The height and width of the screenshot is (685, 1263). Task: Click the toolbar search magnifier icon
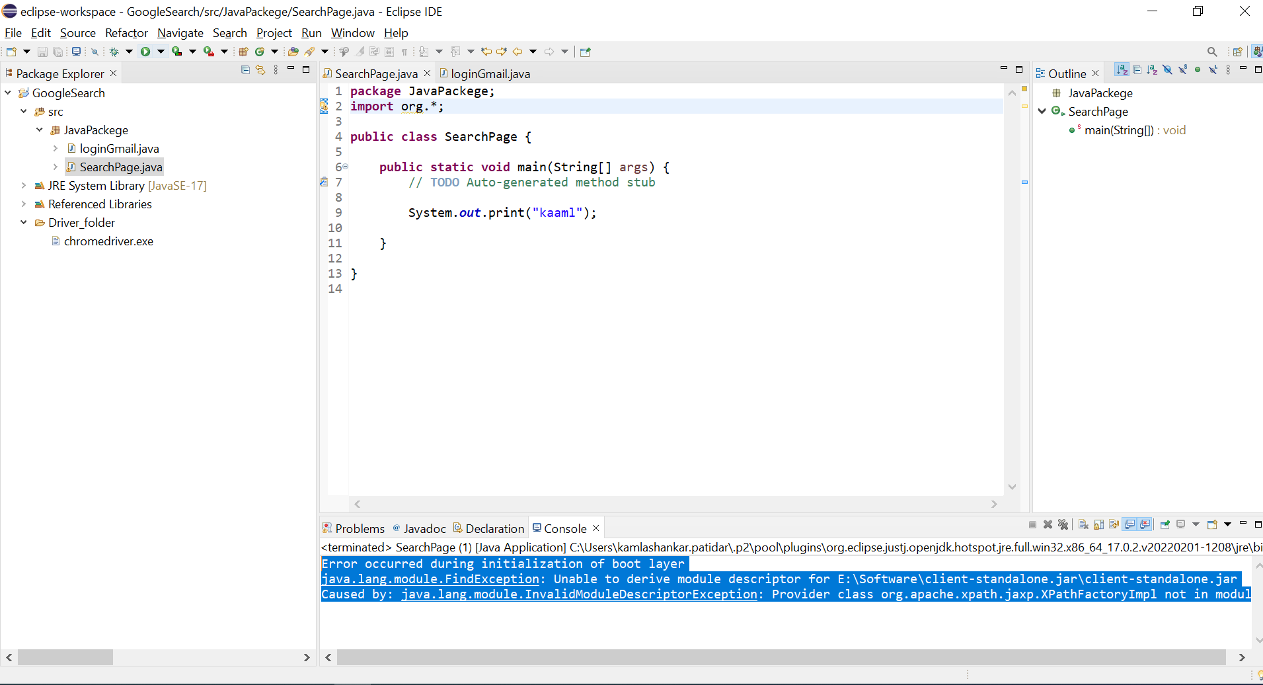[1212, 52]
